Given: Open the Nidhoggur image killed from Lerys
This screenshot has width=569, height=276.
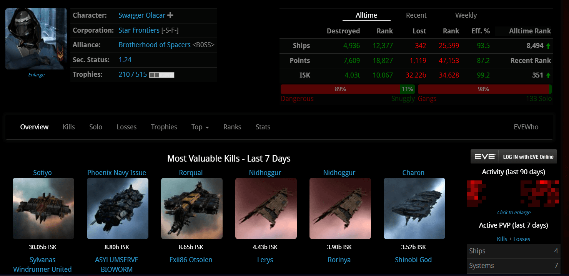Looking at the screenshot, I should tap(266, 208).
